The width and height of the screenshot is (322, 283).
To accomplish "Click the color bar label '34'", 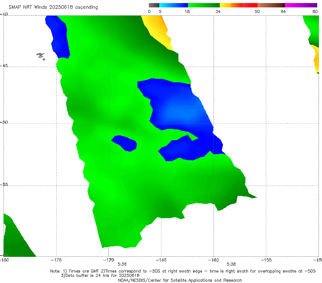I will point(218,11).
